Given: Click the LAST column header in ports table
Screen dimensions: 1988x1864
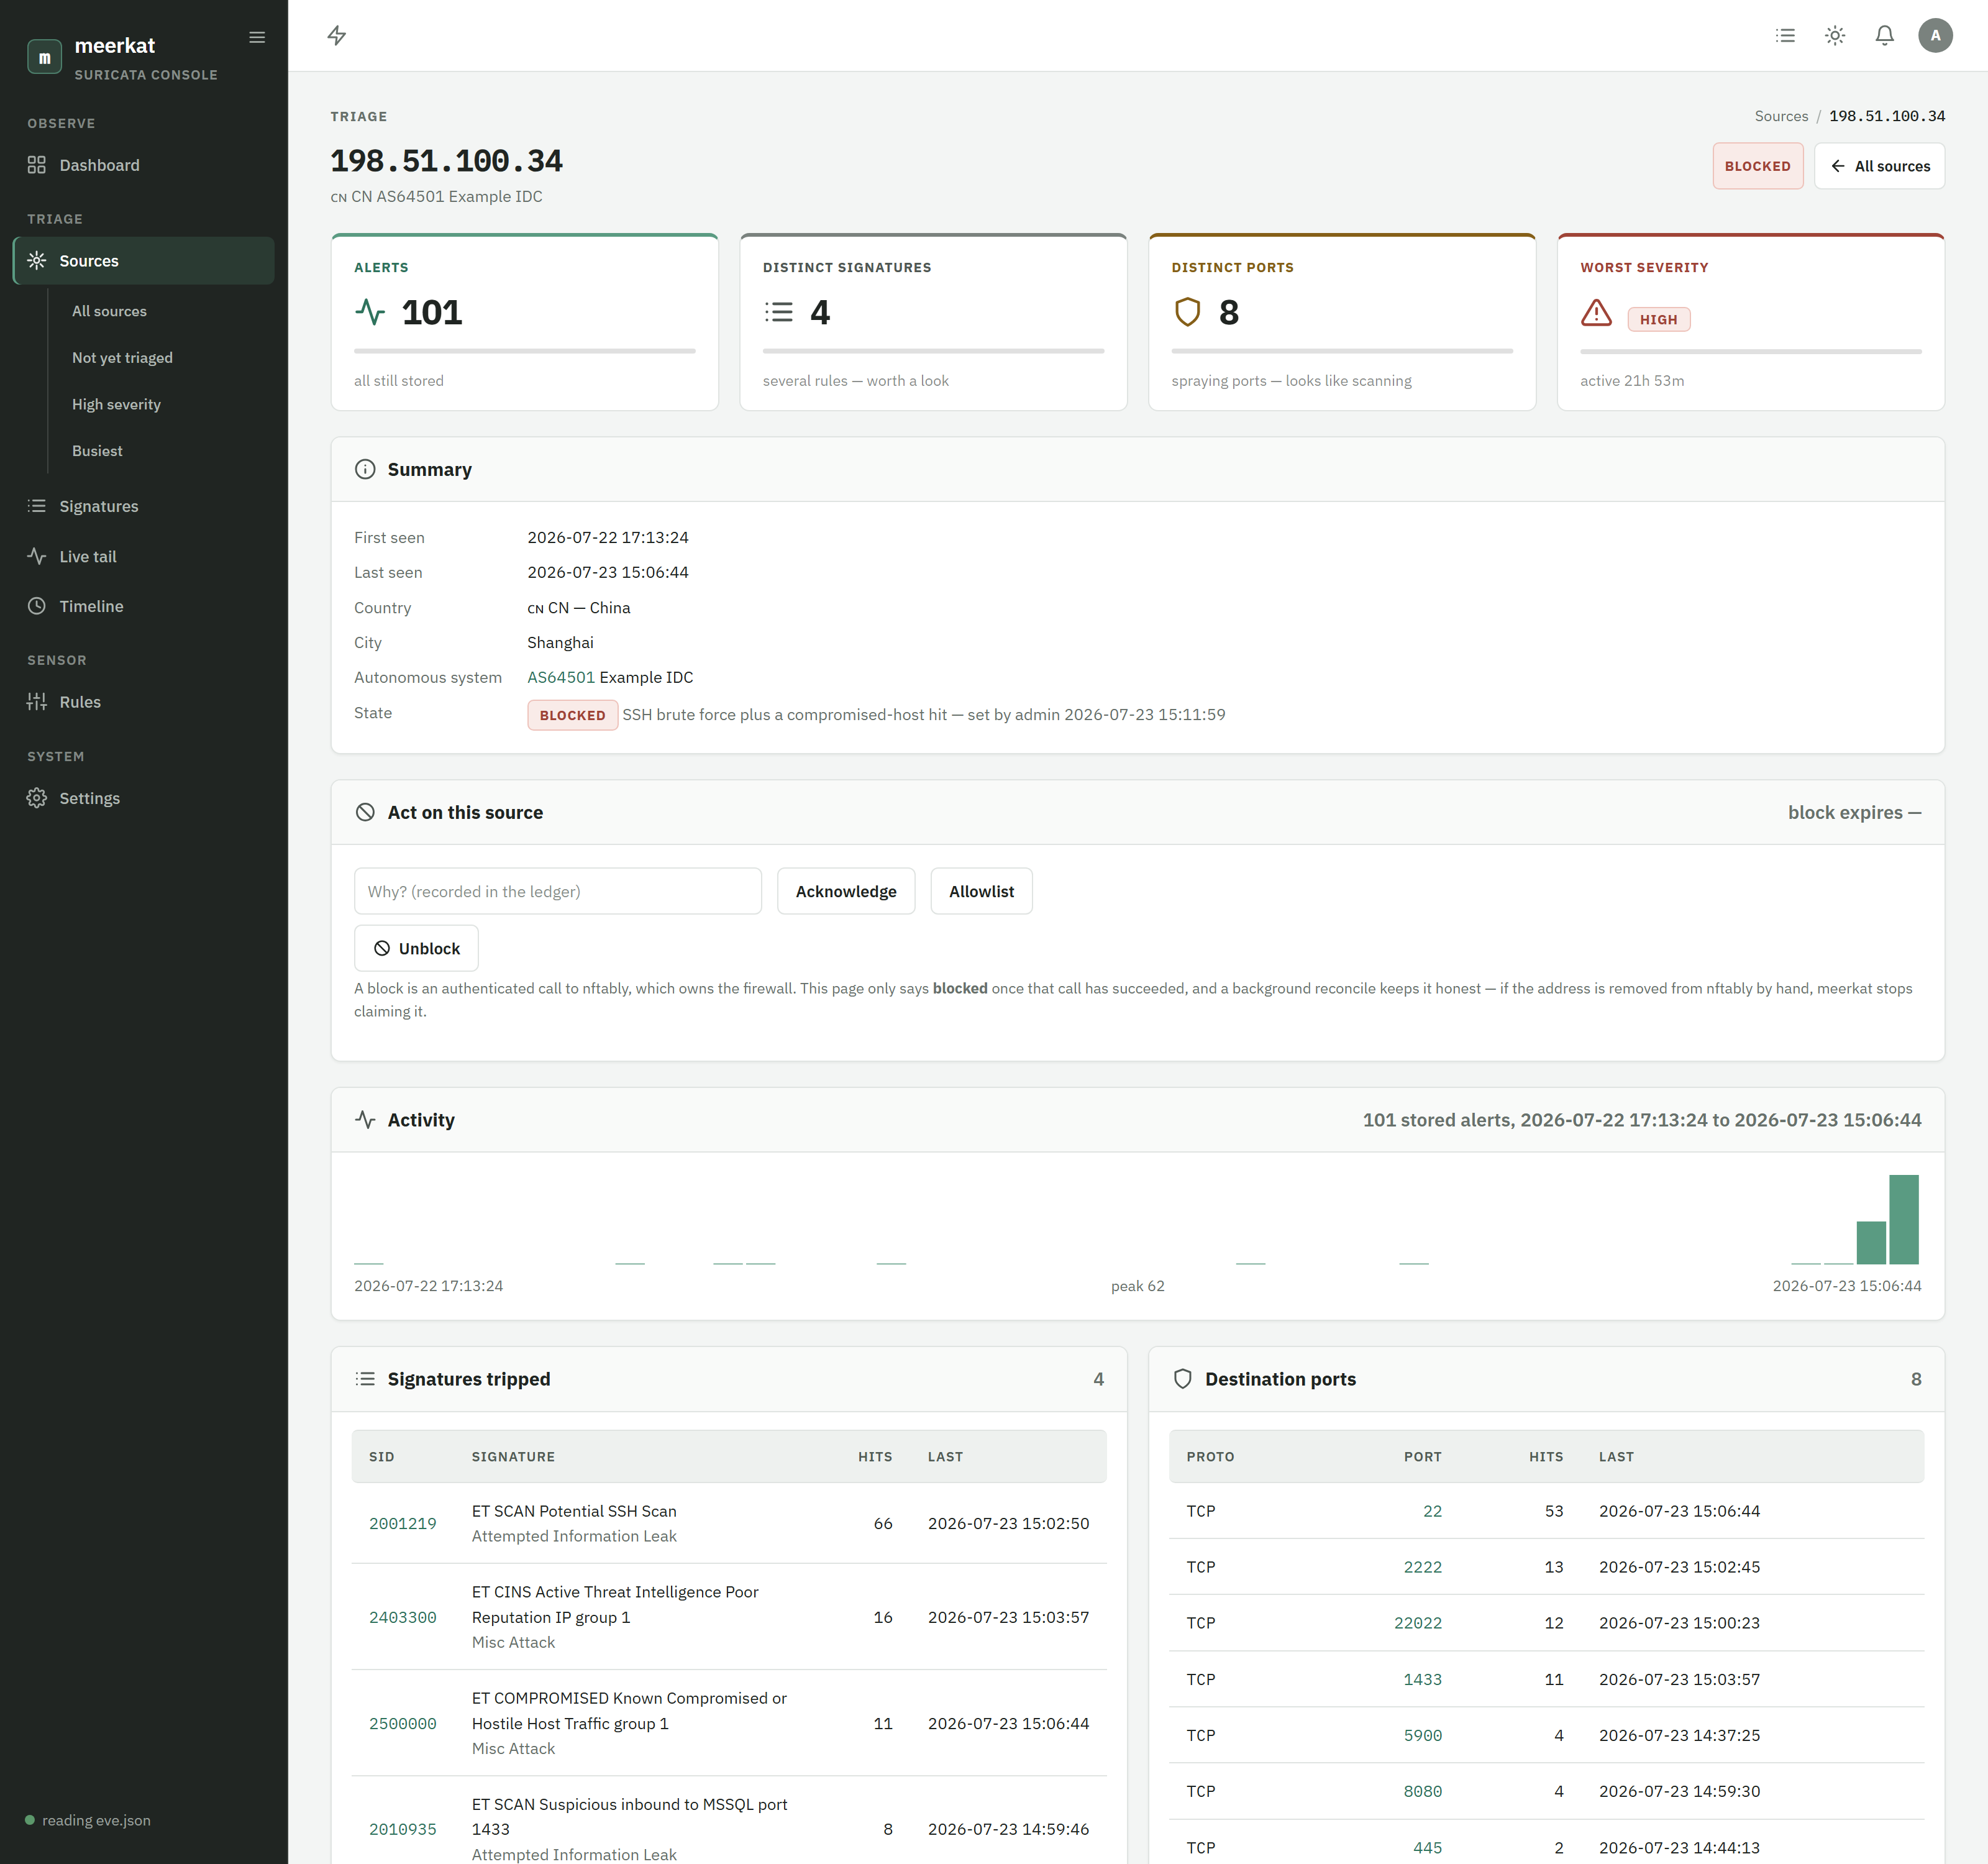Looking at the screenshot, I should tap(1616, 1457).
